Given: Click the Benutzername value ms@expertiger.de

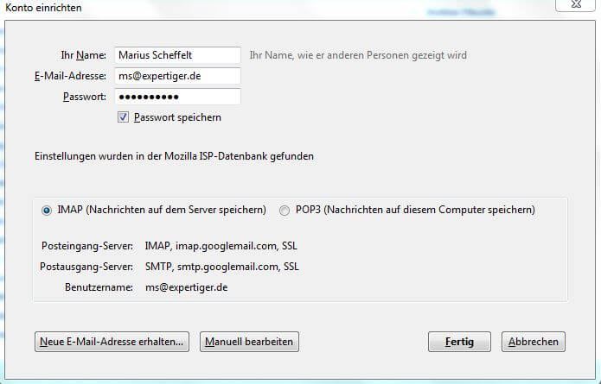Looking at the screenshot, I should click(x=186, y=287).
